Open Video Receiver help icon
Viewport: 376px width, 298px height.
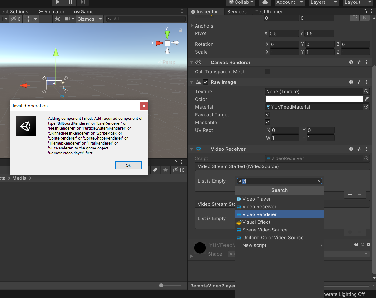351,149
